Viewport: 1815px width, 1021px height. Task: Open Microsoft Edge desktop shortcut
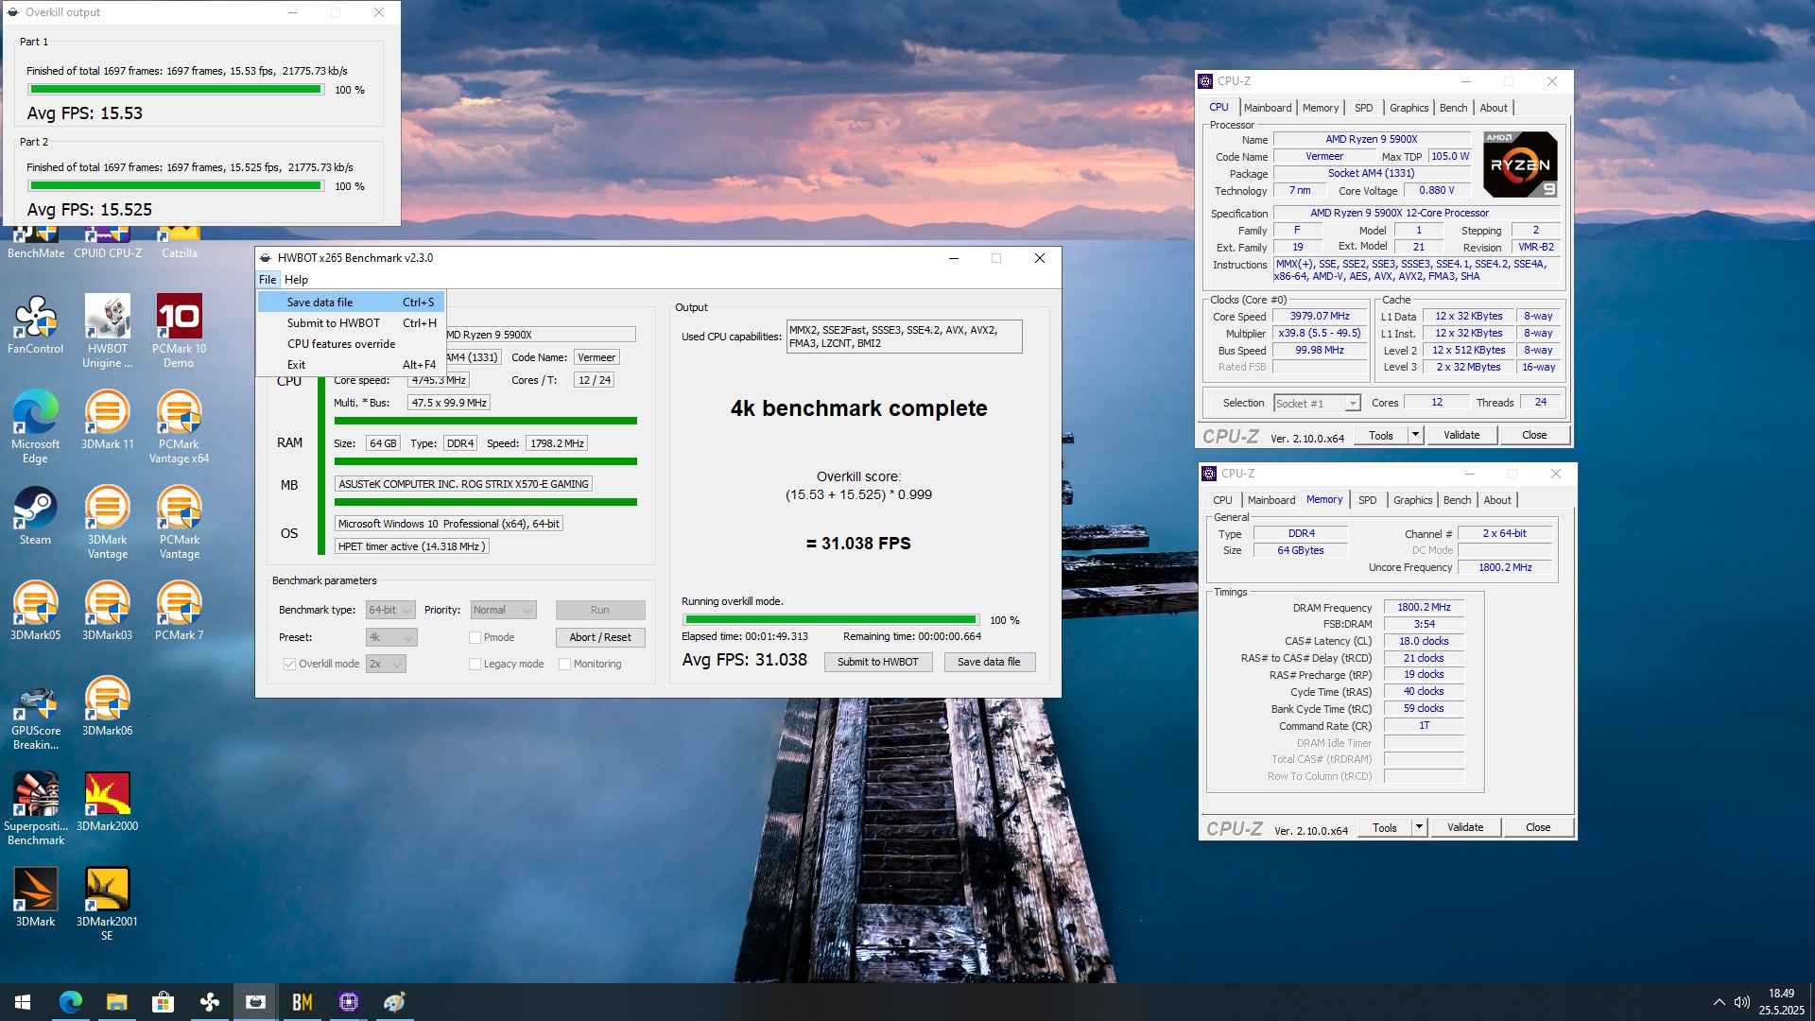click(35, 426)
